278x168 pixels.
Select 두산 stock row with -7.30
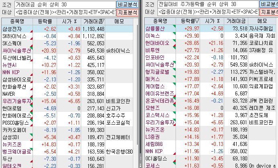coord(67,159)
